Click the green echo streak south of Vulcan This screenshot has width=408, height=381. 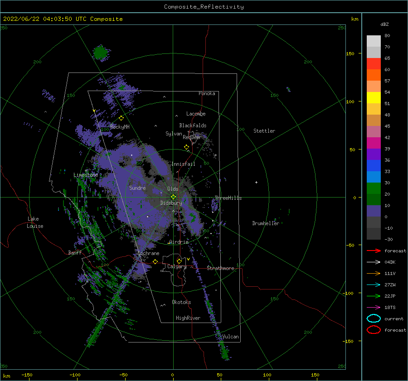224,352
